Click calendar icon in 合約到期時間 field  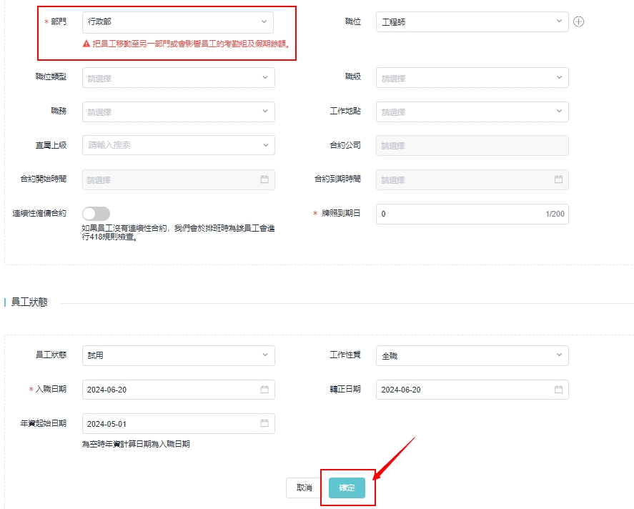pyautogui.click(x=558, y=179)
